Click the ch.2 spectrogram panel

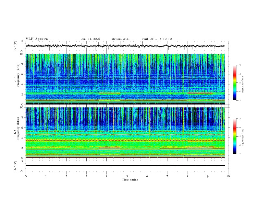125,133
